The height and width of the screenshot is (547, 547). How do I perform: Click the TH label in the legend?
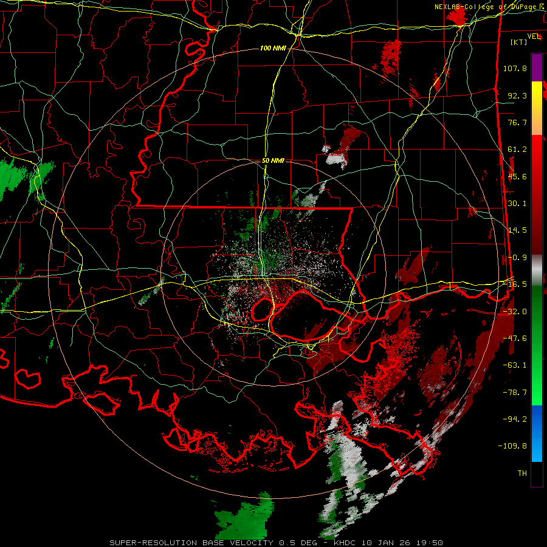tap(522, 473)
